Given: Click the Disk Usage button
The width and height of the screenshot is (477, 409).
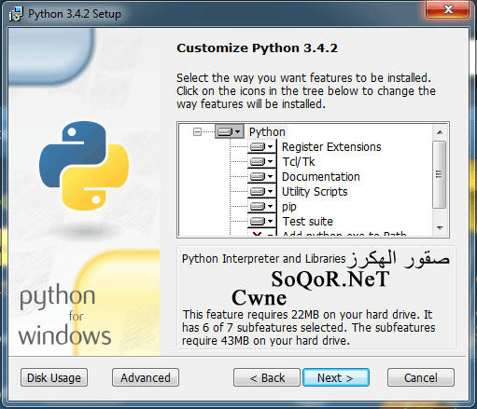Looking at the screenshot, I should (54, 377).
